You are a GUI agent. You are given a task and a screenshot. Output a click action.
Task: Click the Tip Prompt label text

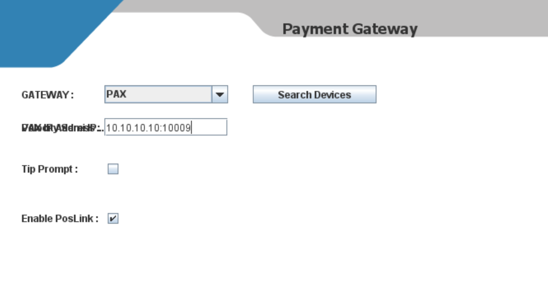[x=49, y=169]
